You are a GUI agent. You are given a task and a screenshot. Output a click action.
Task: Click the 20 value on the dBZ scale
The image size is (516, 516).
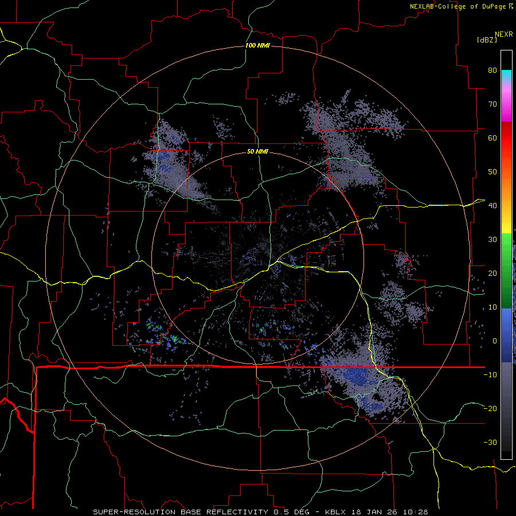point(492,273)
